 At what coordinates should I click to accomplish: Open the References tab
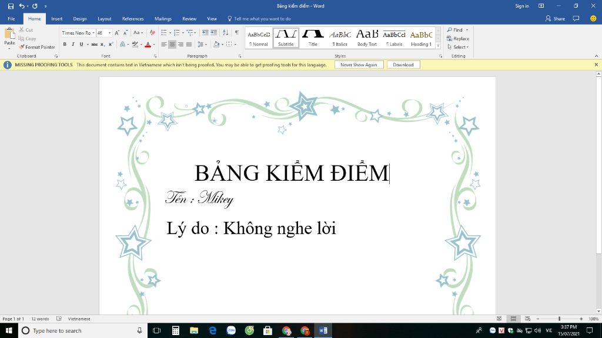tap(133, 19)
